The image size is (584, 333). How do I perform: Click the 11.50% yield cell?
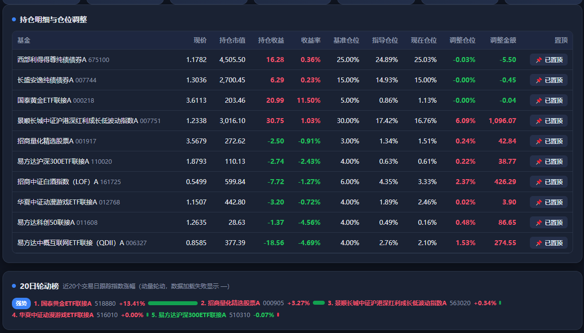[x=309, y=100]
